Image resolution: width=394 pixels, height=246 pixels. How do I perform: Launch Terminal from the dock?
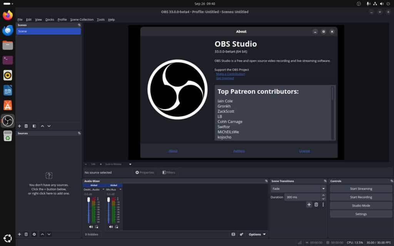[8, 60]
